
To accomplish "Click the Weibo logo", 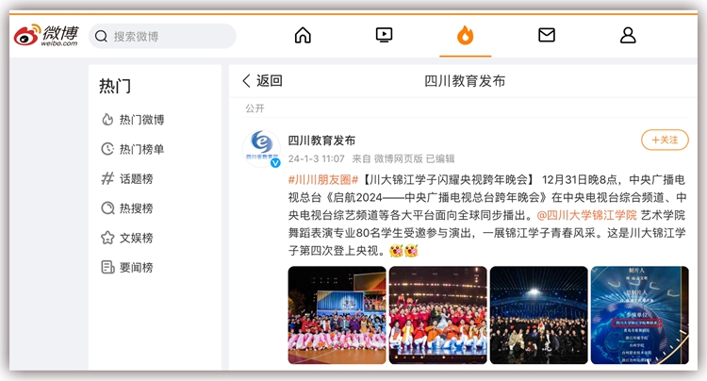I will pyautogui.click(x=46, y=36).
